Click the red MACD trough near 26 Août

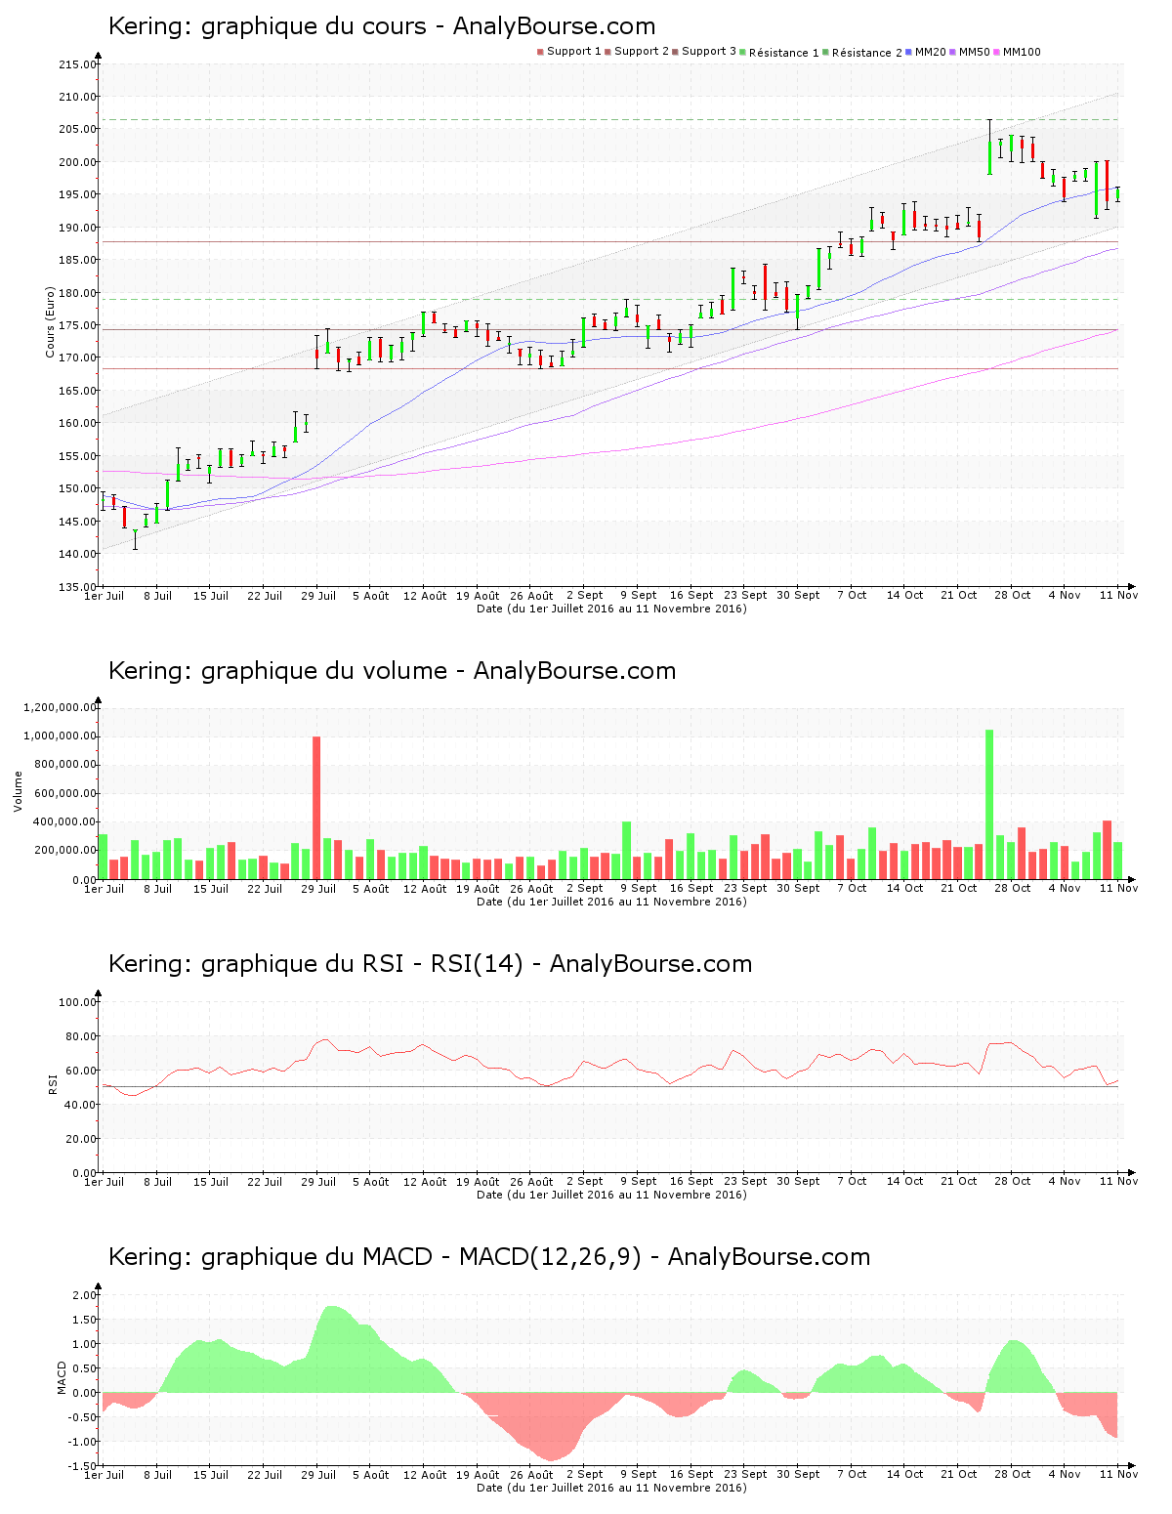tap(552, 1426)
